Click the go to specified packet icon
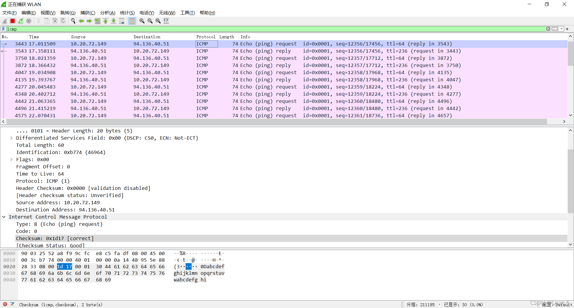574x308 pixels. (x=97, y=21)
